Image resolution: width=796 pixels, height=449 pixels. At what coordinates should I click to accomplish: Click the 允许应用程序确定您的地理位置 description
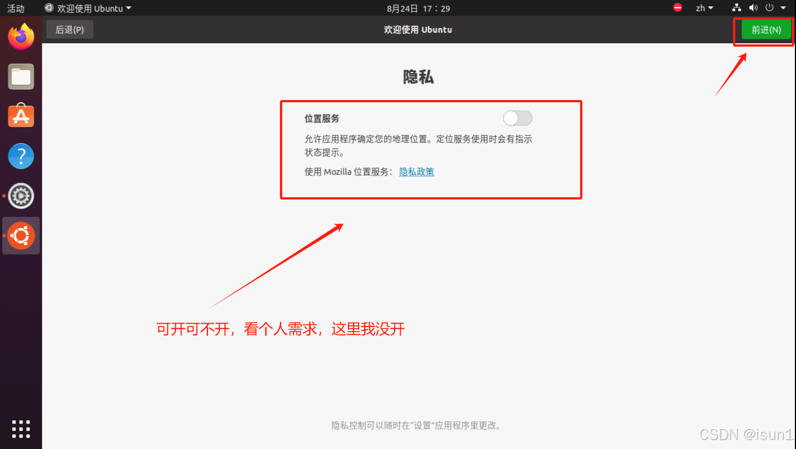pyautogui.click(x=418, y=146)
